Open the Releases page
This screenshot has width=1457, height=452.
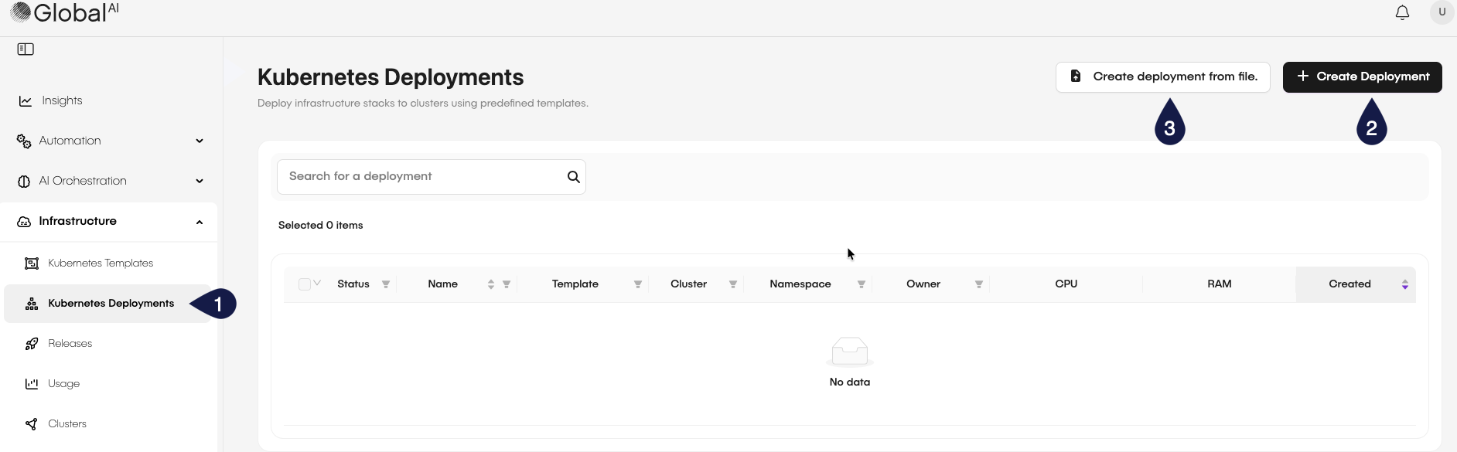70,344
